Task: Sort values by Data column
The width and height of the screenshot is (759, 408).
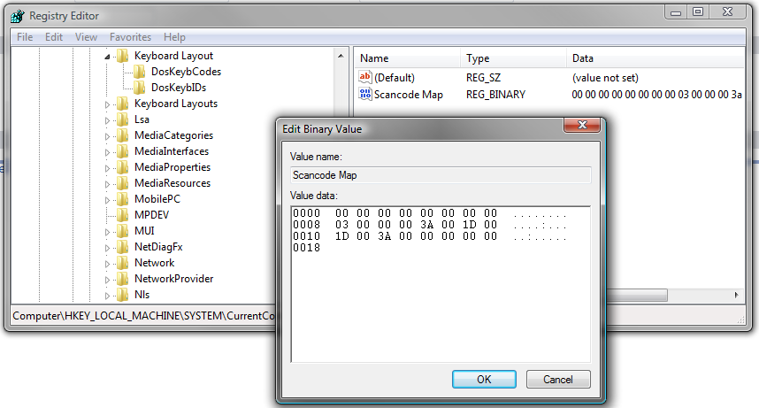Action: (x=655, y=58)
